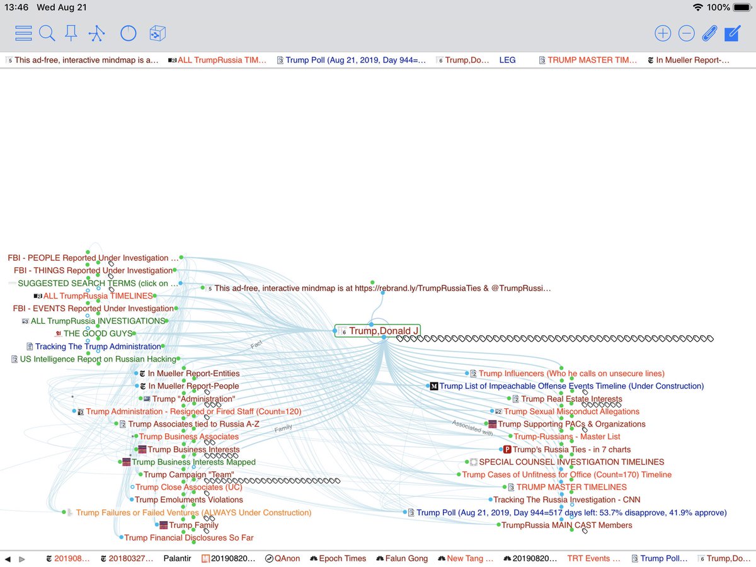Image resolution: width=756 pixels, height=567 pixels.
Task: Open the paperclip attachments icon
Action: (710, 33)
